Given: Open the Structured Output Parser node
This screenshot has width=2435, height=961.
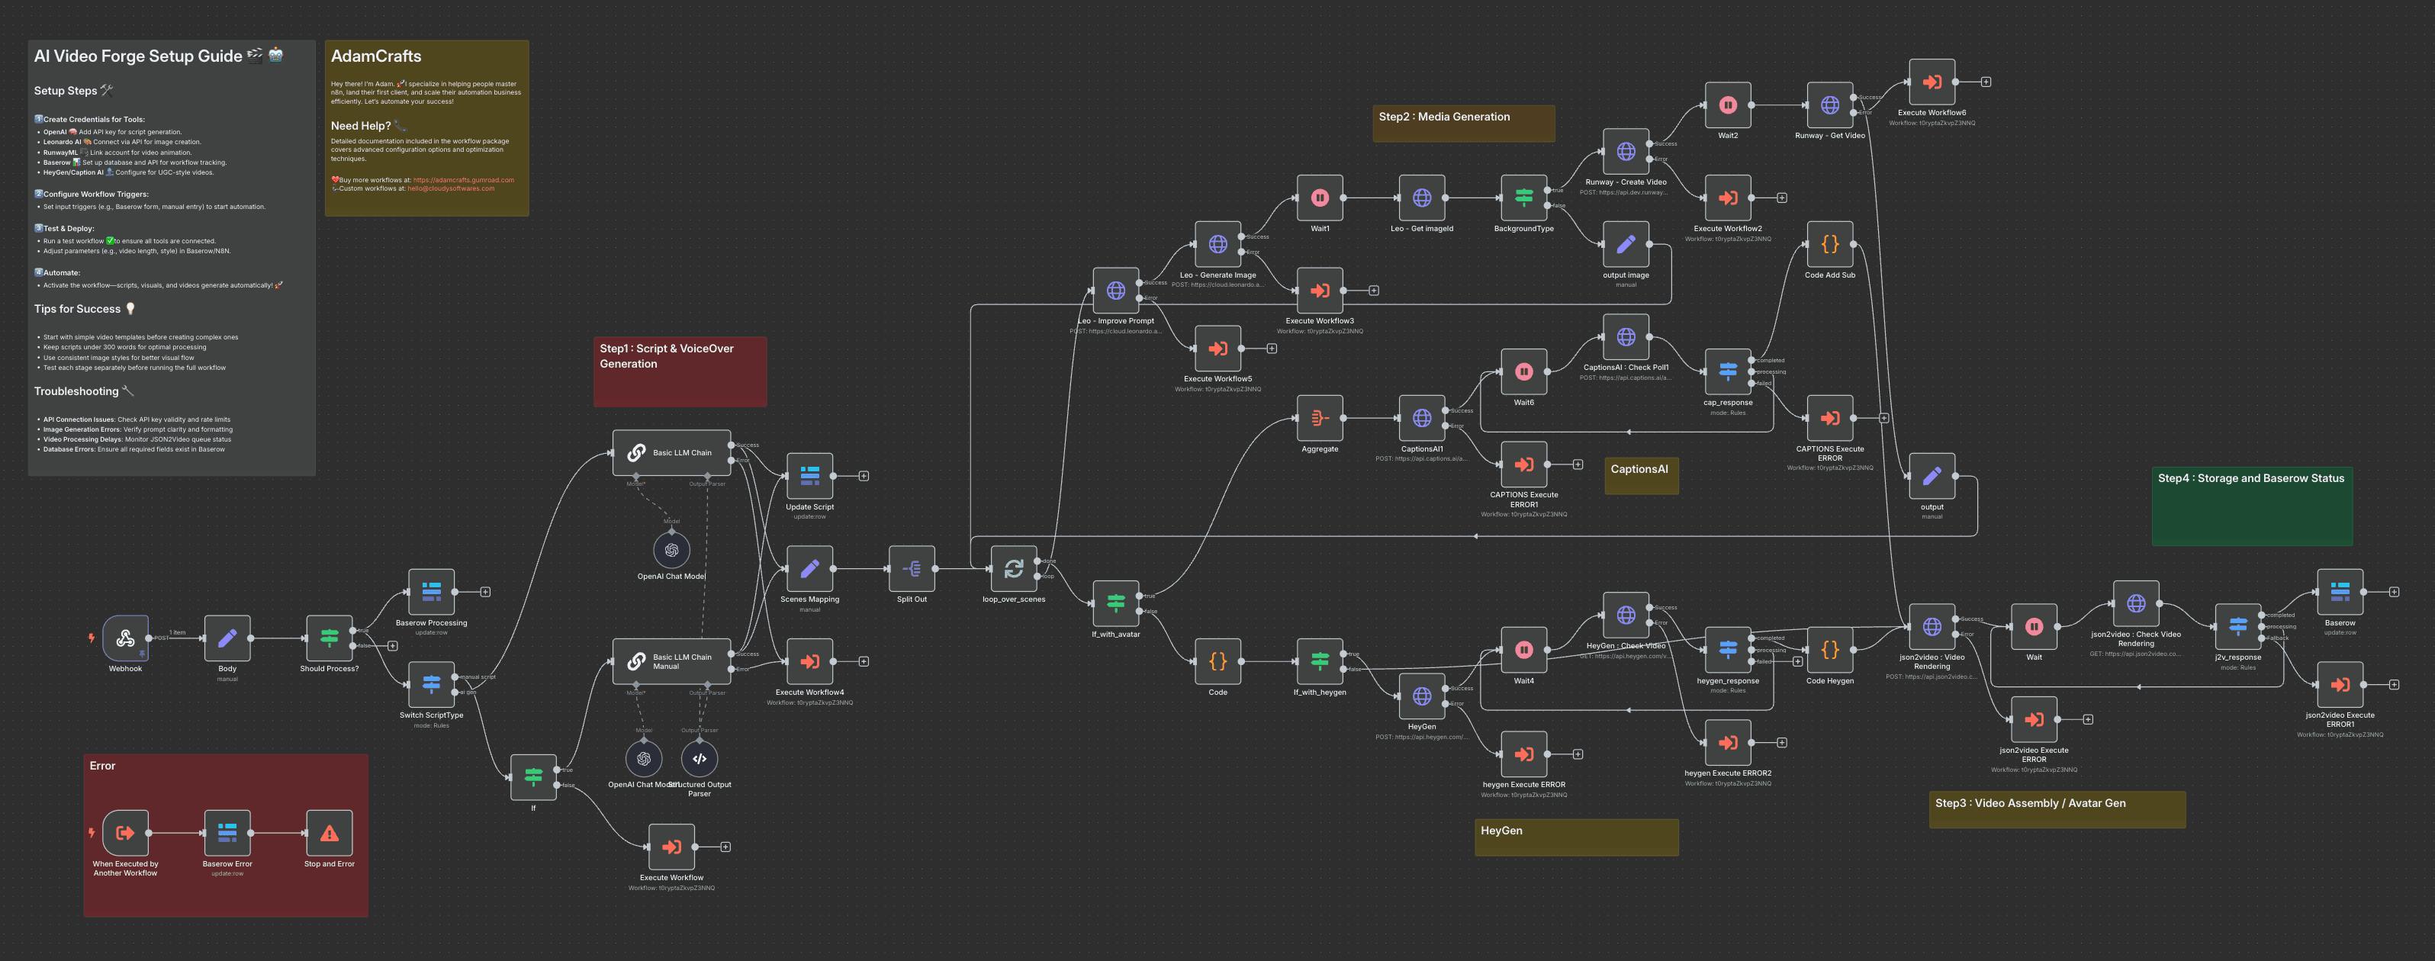Looking at the screenshot, I should coord(700,758).
